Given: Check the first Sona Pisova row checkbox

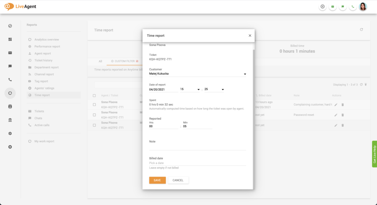Looking at the screenshot, I should coord(94,105).
